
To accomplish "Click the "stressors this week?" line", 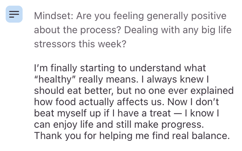I will pos(79,44).
